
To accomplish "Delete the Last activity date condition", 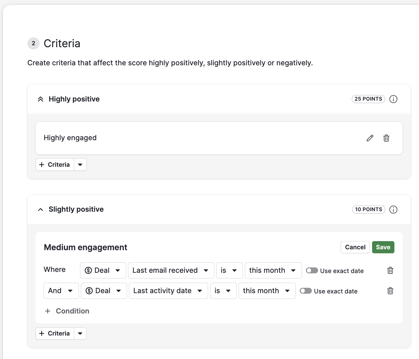I will pos(390,291).
